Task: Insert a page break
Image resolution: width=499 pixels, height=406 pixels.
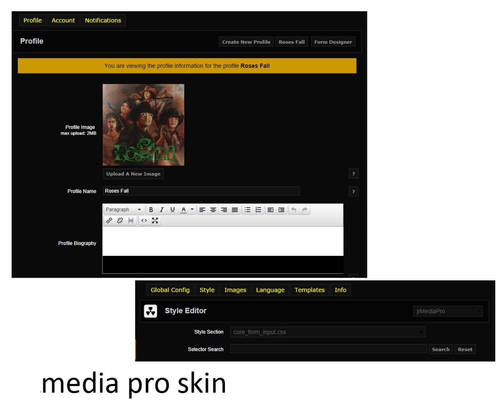Action: pos(131,221)
